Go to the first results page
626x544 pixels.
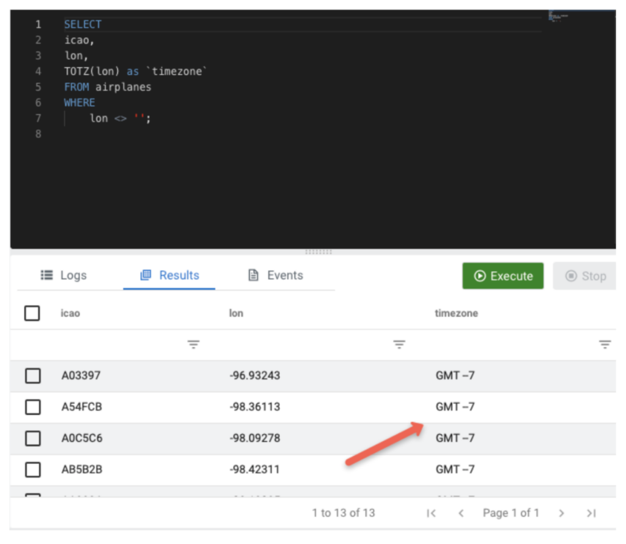(x=431, y=513)
